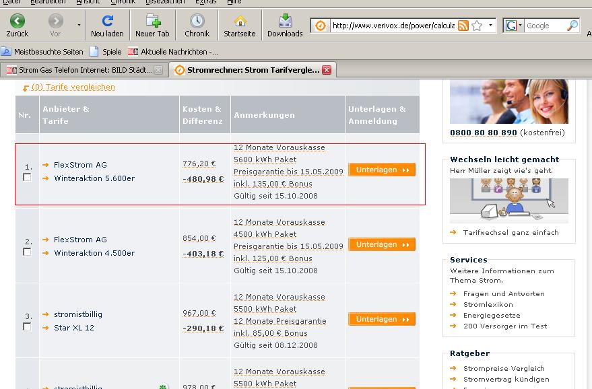Close the Stromrechner tab
The height and width of the screenshot is (389, 592).
(x=327, y=70)
